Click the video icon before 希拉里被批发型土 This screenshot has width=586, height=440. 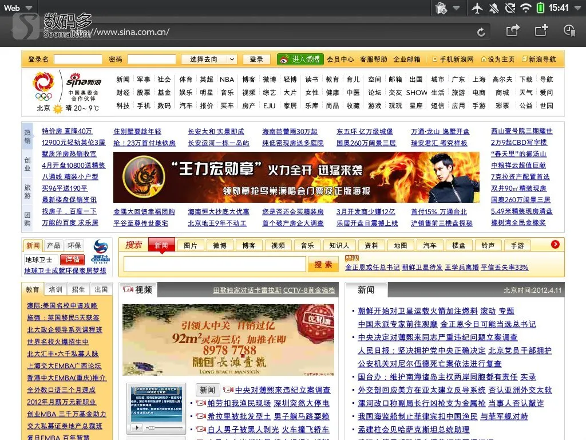pyautogui.click(x=201, y=416)
